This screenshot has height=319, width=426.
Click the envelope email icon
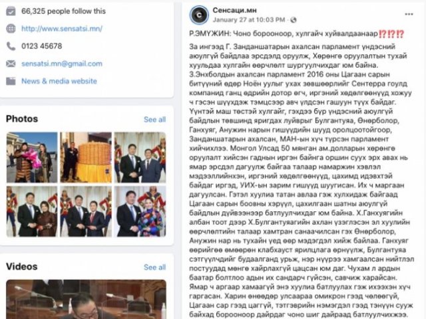[11, 64]
